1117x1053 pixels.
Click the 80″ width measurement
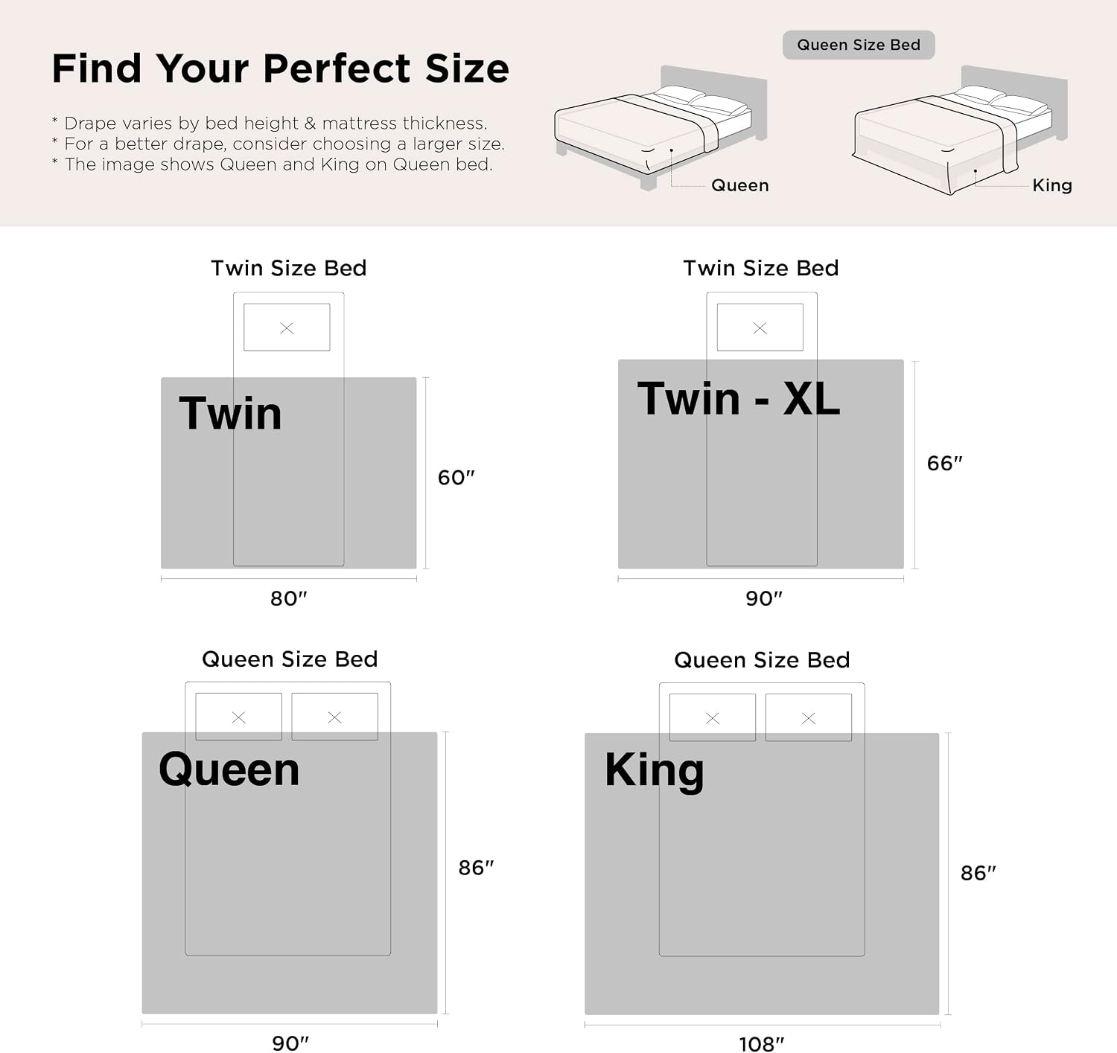click(x=289, y=598)
